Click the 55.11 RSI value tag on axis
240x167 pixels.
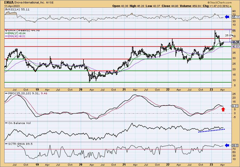click(x=235, y=17)
